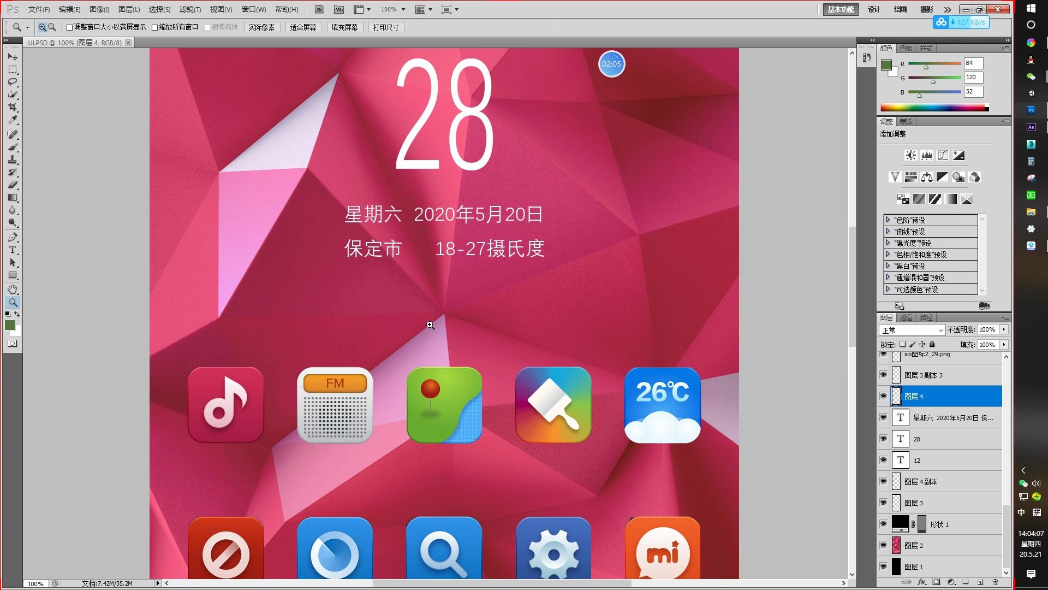Screen dimensions: 1048x590
Task: Select the Lasso tool
Action: click(x=13, y=82)
